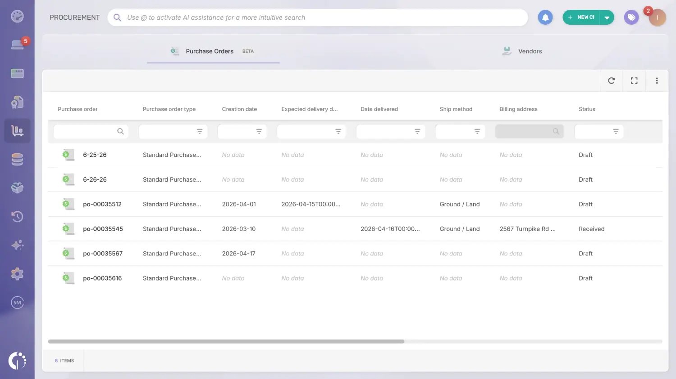Click the row icon for 6-25-26
The width and height of the screenshot is (676, 379).
pos(68,155)
